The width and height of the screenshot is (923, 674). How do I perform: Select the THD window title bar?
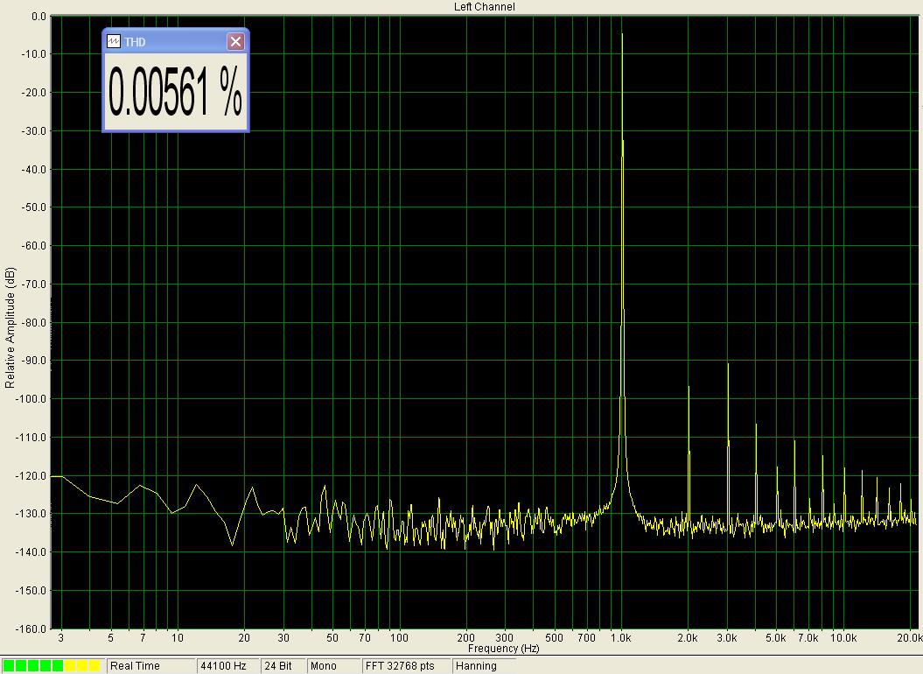tap(176, 41)
